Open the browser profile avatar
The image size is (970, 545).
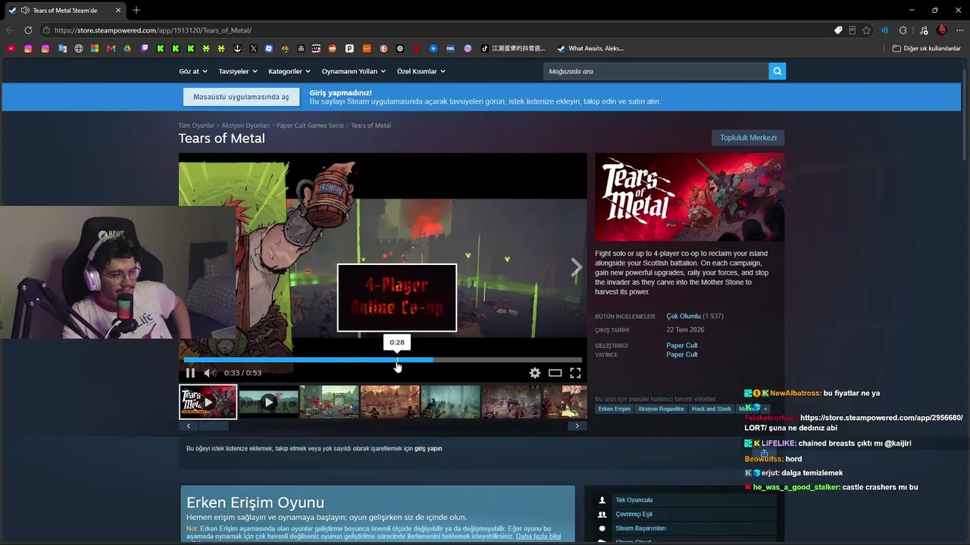pyautogui.click(x=942, y=30)
